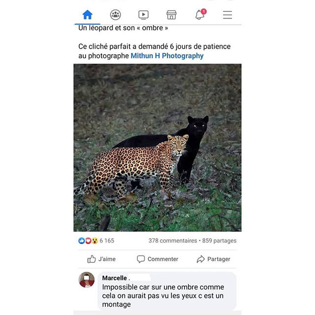The height and width of the screenshot is (315, 315).
Task: View the 6 165 reactions list
Action: tap(107, 241)
